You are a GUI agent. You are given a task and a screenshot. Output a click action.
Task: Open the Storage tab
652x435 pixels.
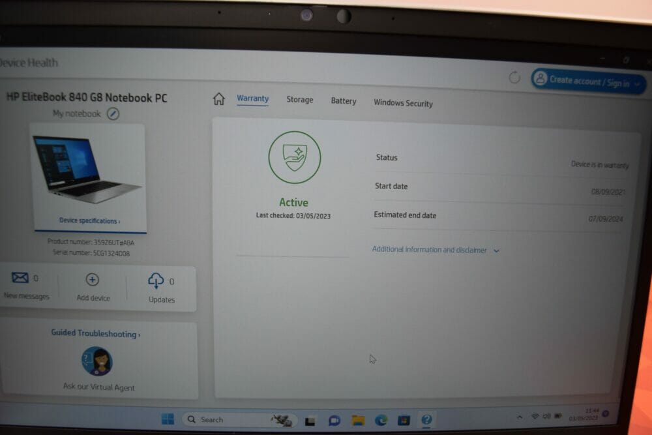tap(300, 100)
